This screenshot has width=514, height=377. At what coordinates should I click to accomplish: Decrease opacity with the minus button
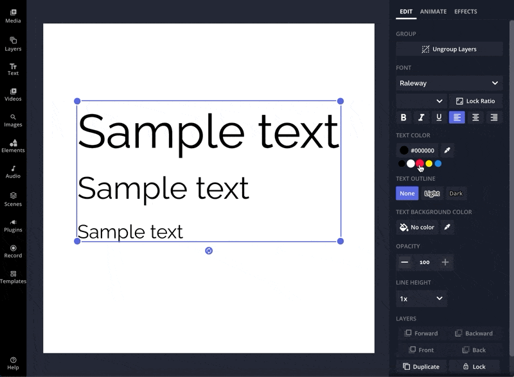point(405,262)
